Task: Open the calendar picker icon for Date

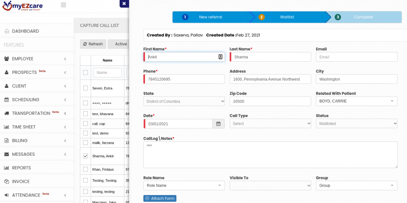Action: pyautogui.click(x=218, y=124)
